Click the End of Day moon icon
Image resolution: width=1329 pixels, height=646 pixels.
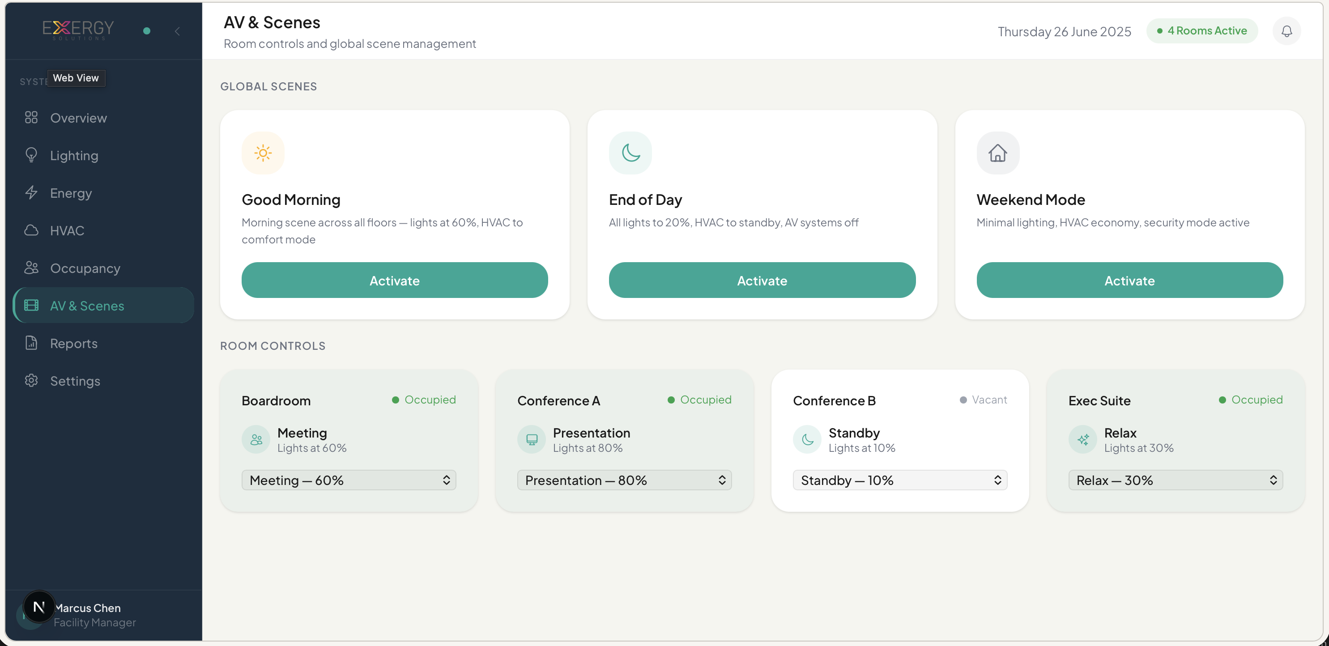pos(630,153)
